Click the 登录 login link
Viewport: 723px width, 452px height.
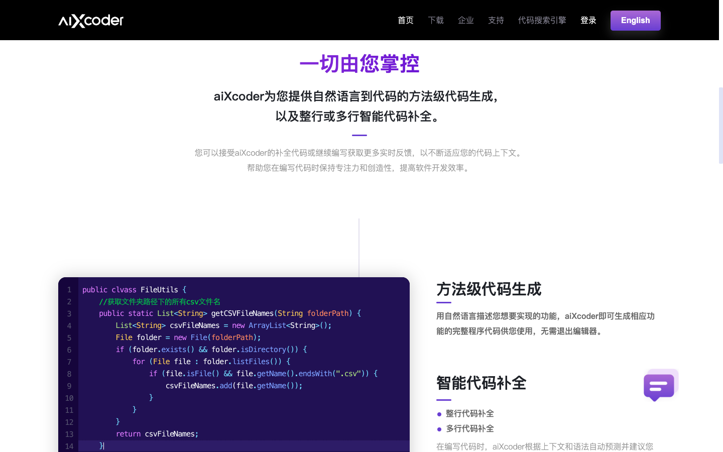(588, 20)
